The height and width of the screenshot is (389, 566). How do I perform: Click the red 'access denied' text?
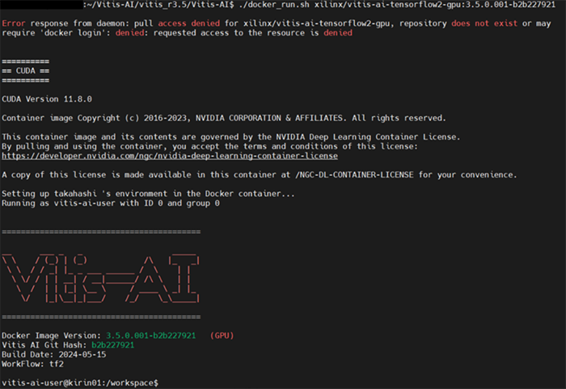tap(188, 23)
